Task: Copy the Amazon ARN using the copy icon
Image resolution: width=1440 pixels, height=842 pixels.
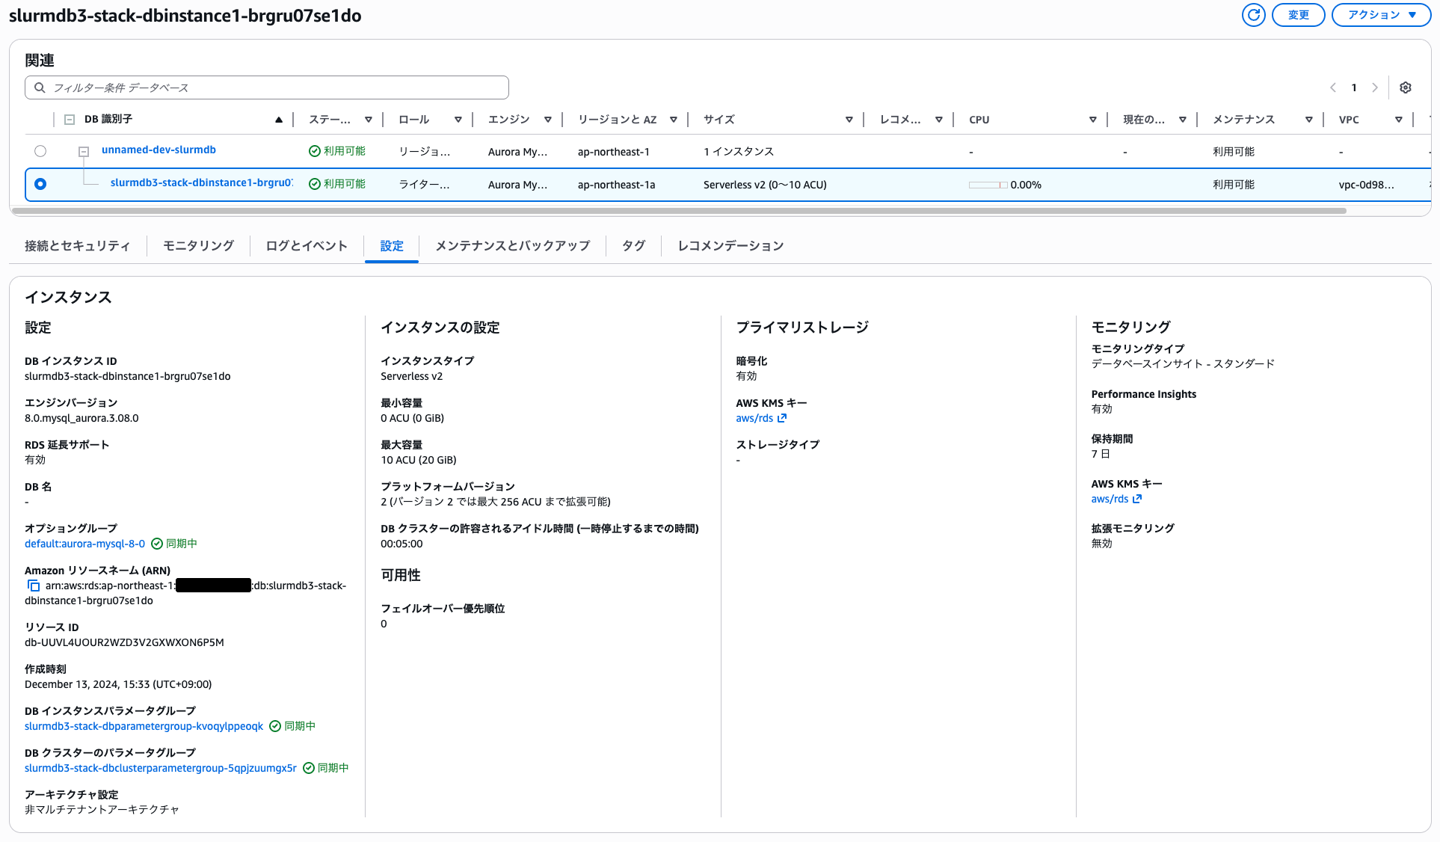Action: click(x=34, y=585)
